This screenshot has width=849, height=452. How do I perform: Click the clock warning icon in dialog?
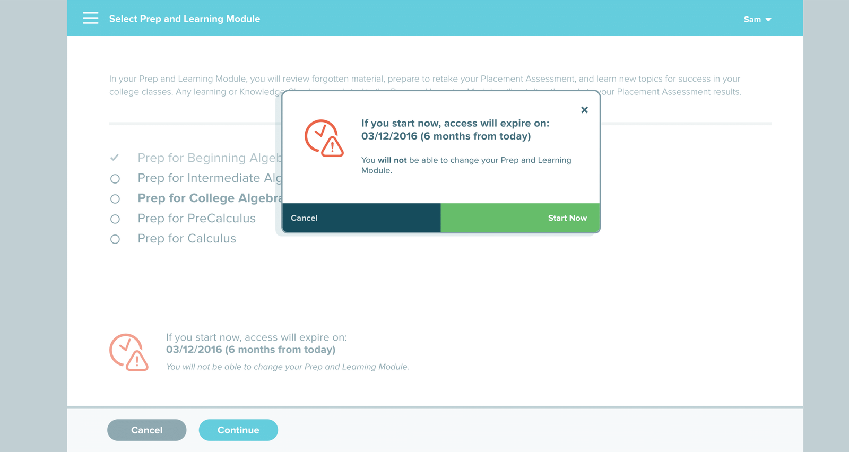(324, 138)
